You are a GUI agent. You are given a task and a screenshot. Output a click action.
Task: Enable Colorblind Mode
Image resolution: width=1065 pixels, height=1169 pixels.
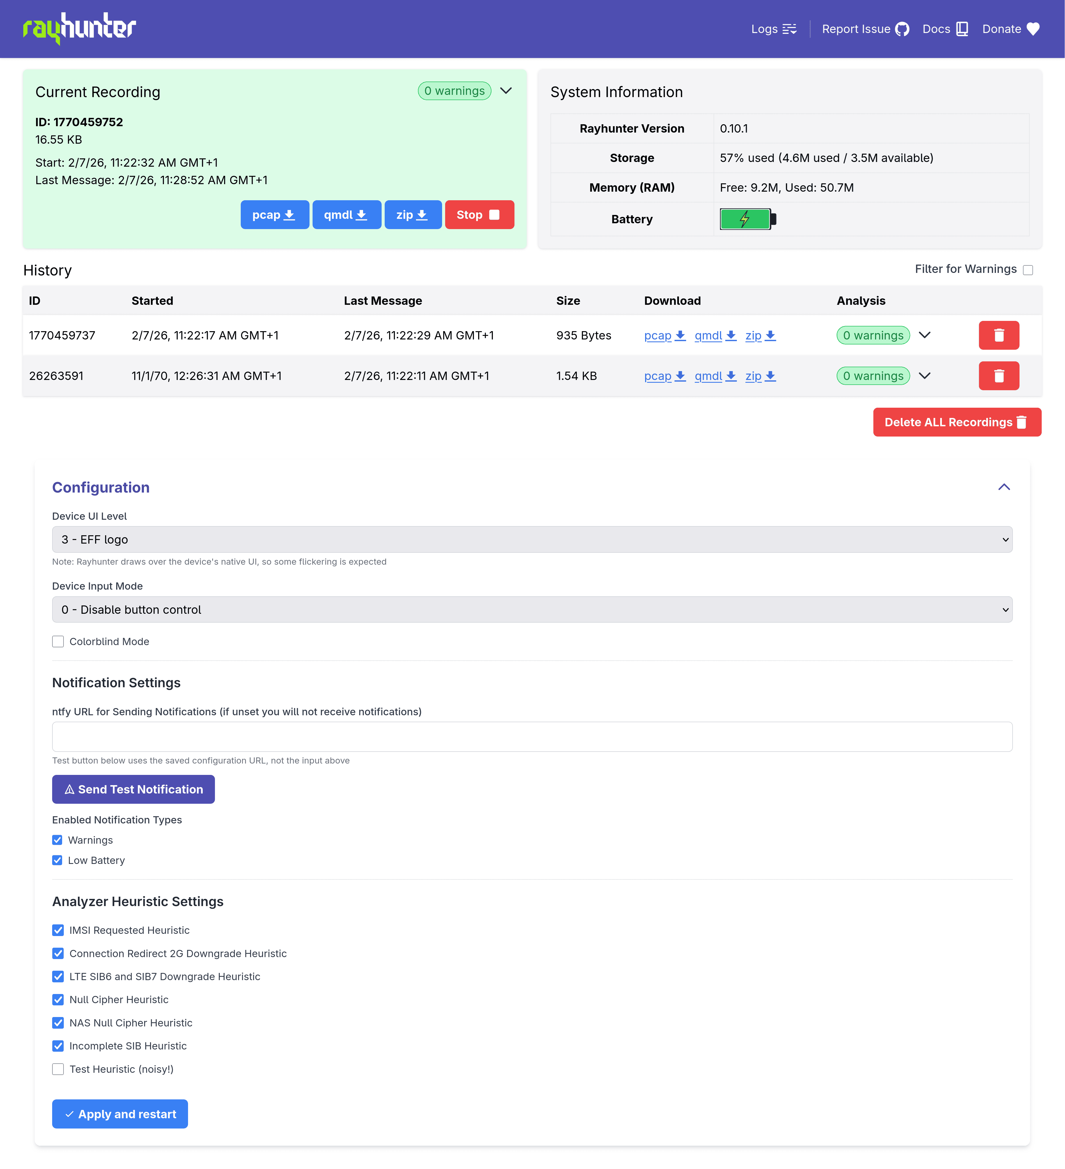coord(58,641)
